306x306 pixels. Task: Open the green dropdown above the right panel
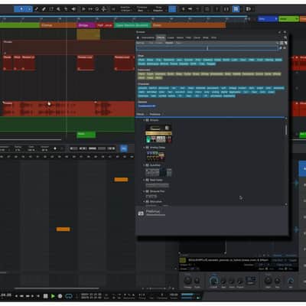click(x=288, y=19)
